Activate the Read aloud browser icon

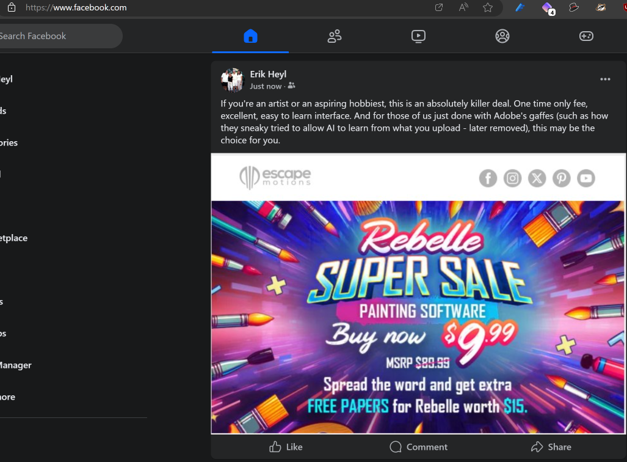coord(463,7)
